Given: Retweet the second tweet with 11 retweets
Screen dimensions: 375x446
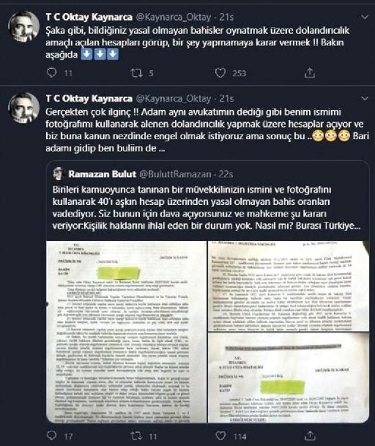Looking at the screenshot, I should (136, 435).
